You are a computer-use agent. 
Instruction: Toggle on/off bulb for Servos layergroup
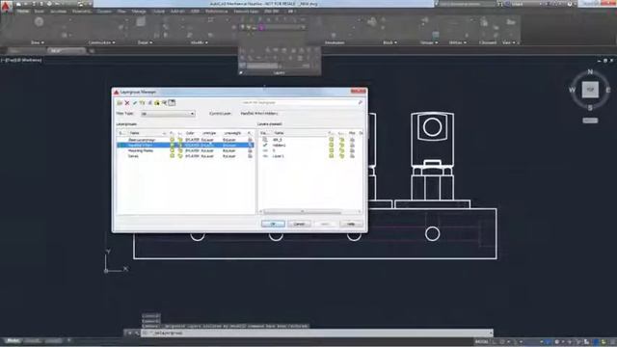click(172, 156)
